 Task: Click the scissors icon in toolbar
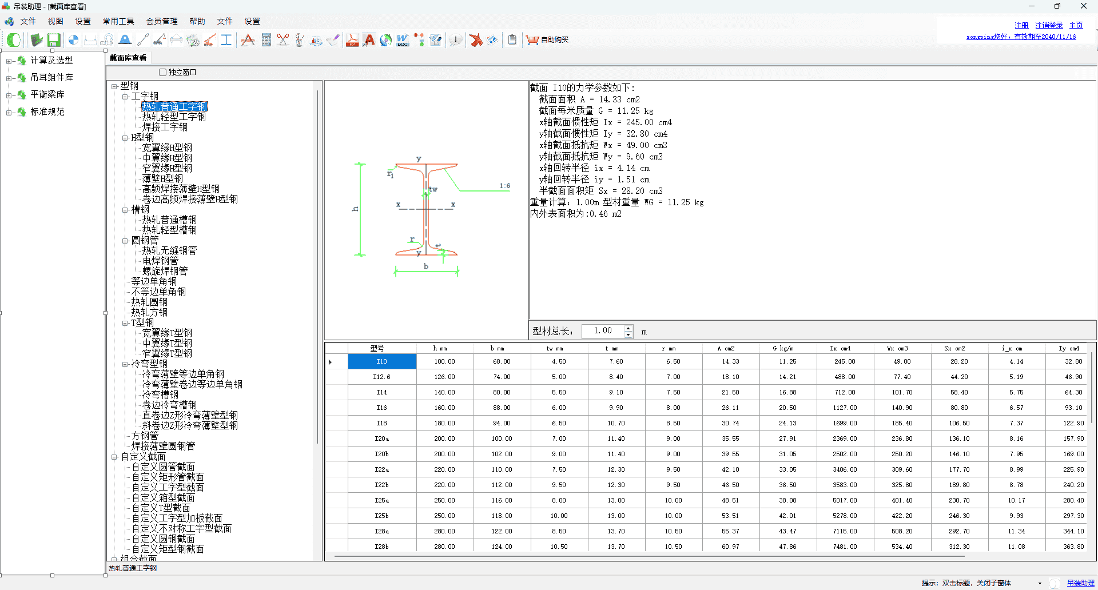click(283, 39)
